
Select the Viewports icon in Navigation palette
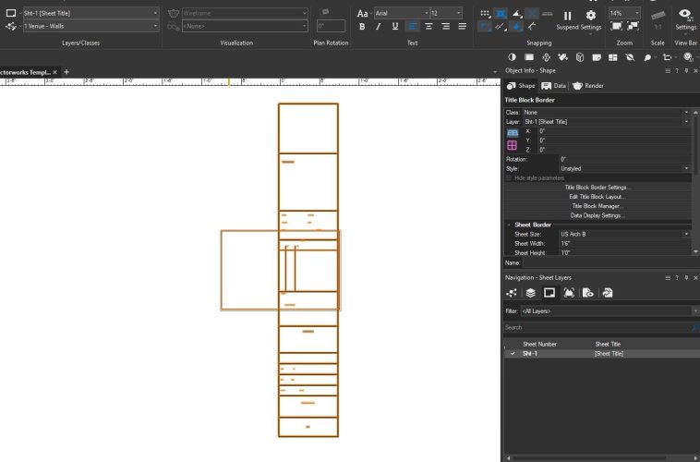point(569,293)
